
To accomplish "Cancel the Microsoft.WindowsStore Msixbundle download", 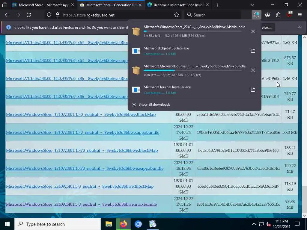I will tap(253, 31).
